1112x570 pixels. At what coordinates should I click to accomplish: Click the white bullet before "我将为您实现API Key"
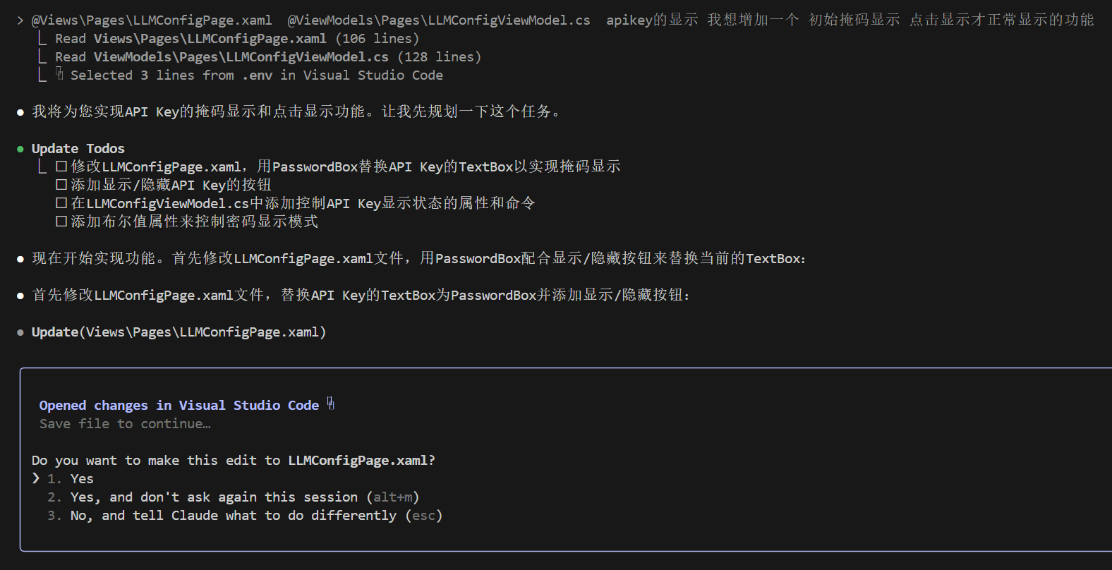[x=20, y=112]
